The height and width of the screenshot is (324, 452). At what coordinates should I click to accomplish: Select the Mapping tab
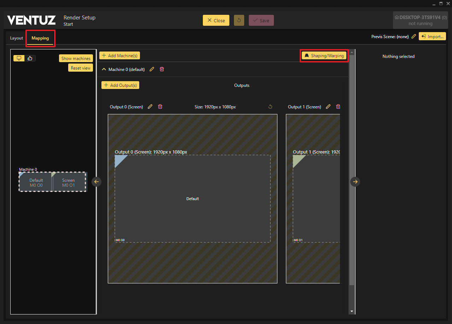pyautogui.click(x=40, y=38)
